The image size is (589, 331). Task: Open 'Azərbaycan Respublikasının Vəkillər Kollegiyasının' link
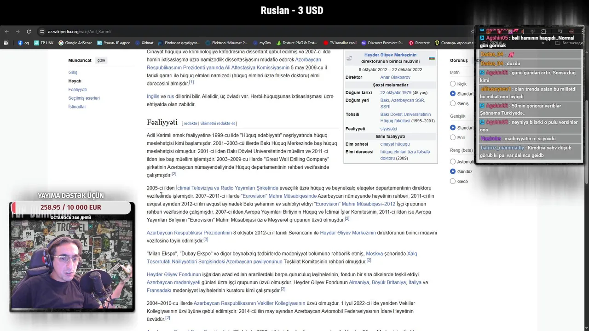pyautogui.click(x=249, y=303)
